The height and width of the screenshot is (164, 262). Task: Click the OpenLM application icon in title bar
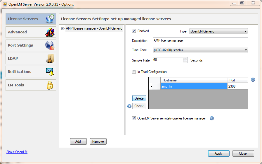coord(4,4)
